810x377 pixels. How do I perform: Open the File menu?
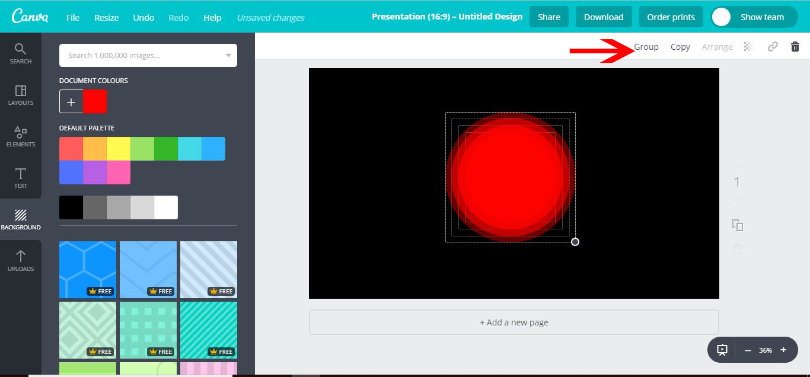point(72,17)
